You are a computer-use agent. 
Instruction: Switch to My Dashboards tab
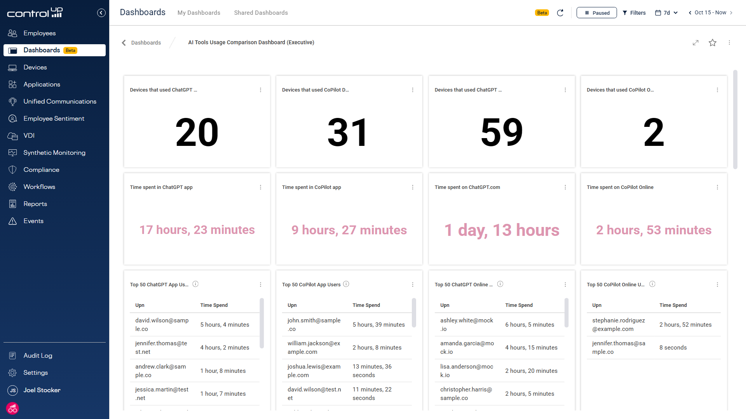click(x=199, y=13)
